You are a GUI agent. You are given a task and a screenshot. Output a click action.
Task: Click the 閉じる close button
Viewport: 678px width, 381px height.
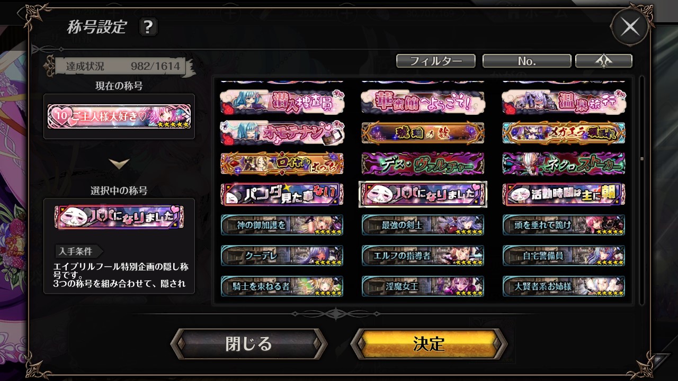[248, 344]
